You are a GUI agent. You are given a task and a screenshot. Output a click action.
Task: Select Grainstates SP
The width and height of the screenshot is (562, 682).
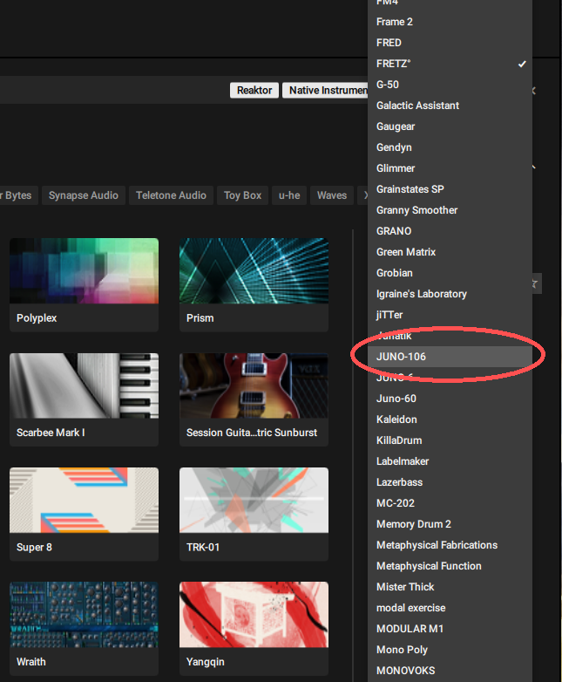450,189
